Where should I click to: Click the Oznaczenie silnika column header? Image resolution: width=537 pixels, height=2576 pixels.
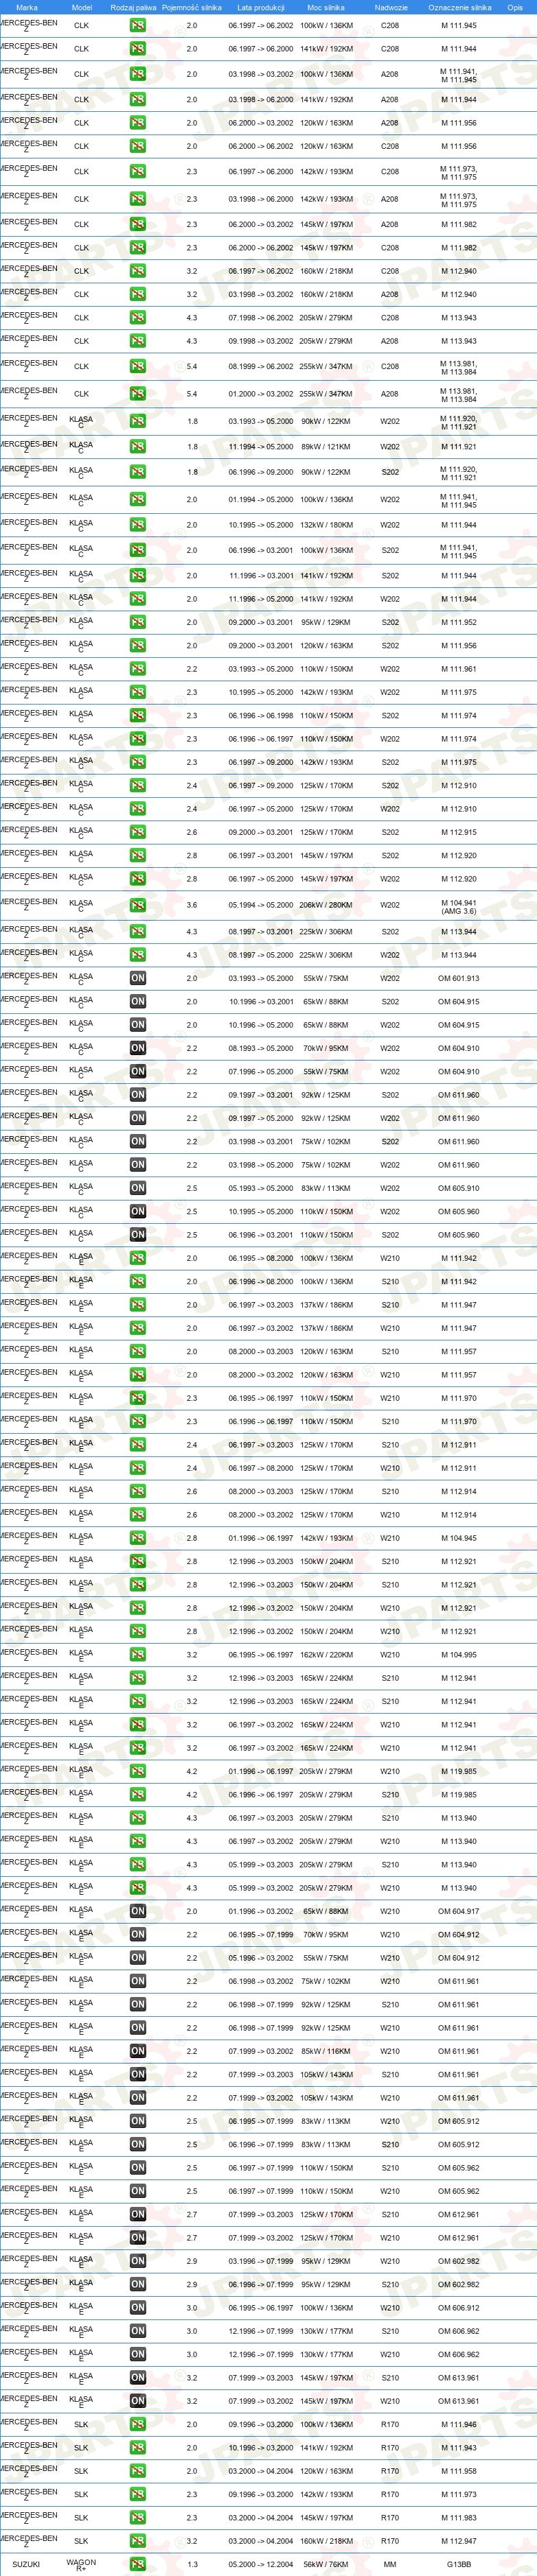tap(459, 7)
